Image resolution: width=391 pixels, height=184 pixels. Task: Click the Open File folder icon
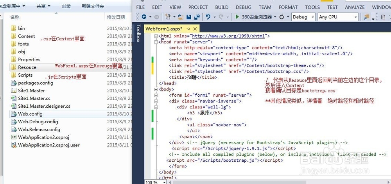pos(181,17)
